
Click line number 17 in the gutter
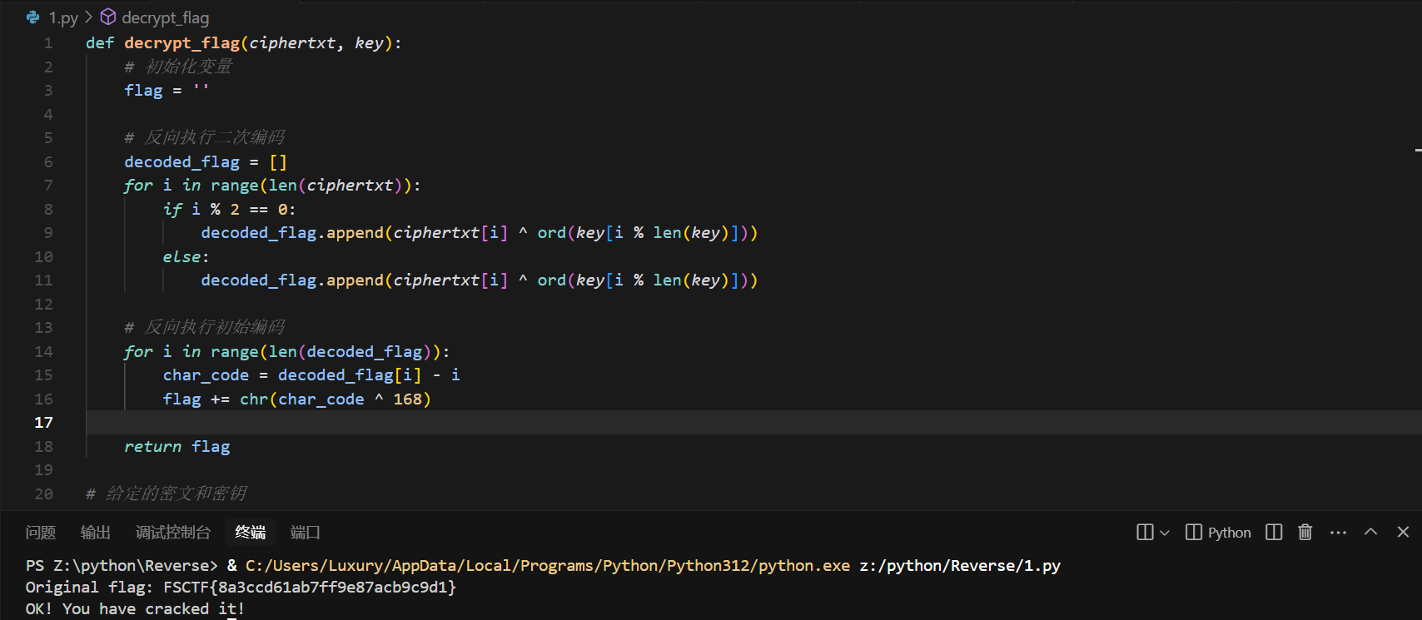pyautogui.click(x=43, y=423)
